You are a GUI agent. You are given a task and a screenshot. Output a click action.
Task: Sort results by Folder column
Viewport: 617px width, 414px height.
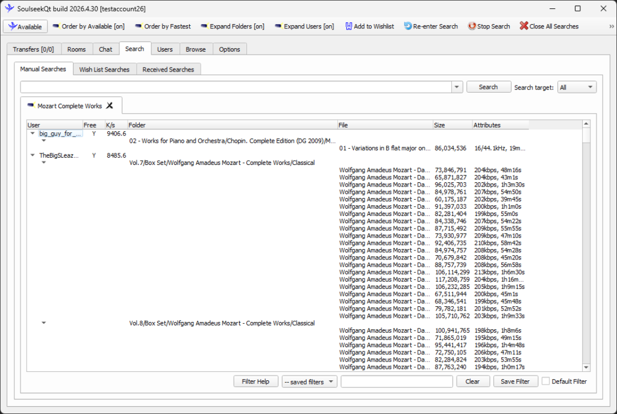[x=233, y=125]
